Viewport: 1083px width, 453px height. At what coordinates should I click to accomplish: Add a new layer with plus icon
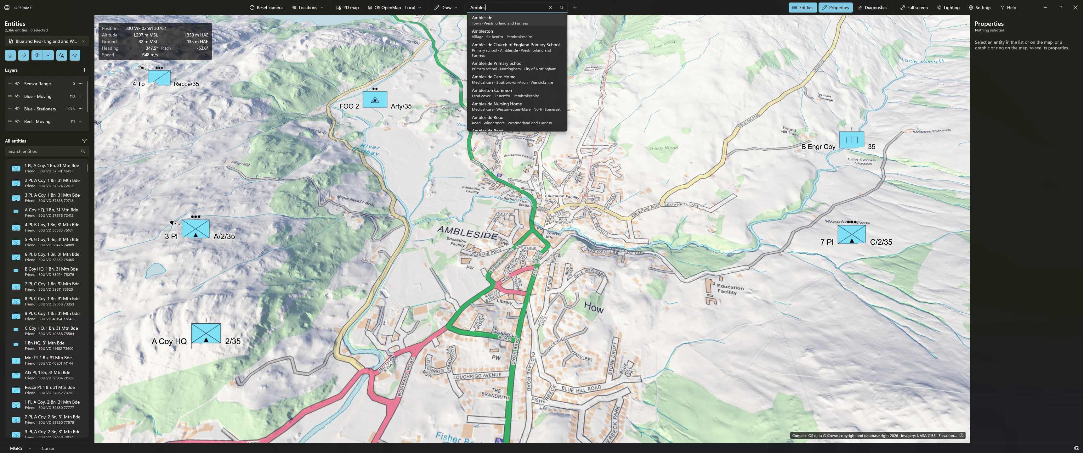84,70
